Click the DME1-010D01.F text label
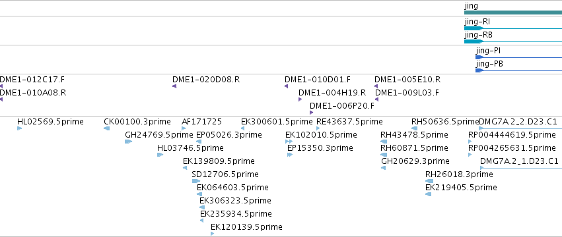Image resolution: width=562 pixels, height=237 pixels. click(318, 80)
